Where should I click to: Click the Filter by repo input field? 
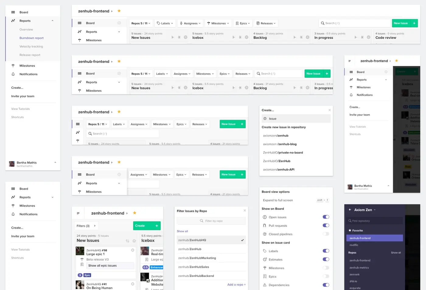(x=211, y=221)
